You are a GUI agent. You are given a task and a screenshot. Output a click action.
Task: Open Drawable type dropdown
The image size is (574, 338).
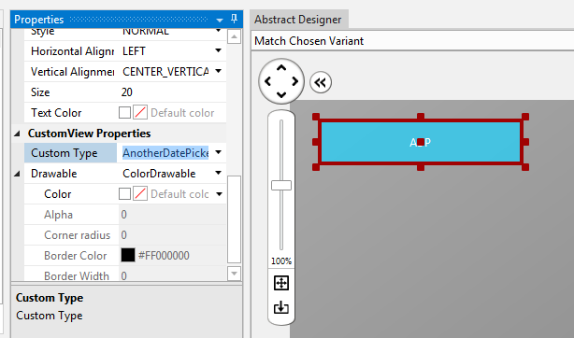pyautogui.click(x=219, y=173)
